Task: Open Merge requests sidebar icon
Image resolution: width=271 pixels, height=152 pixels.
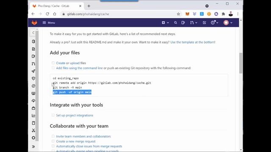Action: [33, 64]
